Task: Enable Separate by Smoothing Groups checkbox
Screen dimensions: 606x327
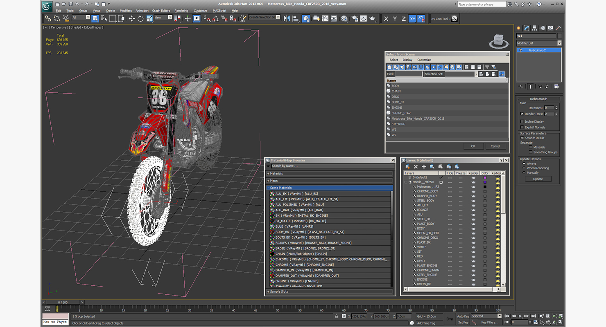Action: (531, 152)
